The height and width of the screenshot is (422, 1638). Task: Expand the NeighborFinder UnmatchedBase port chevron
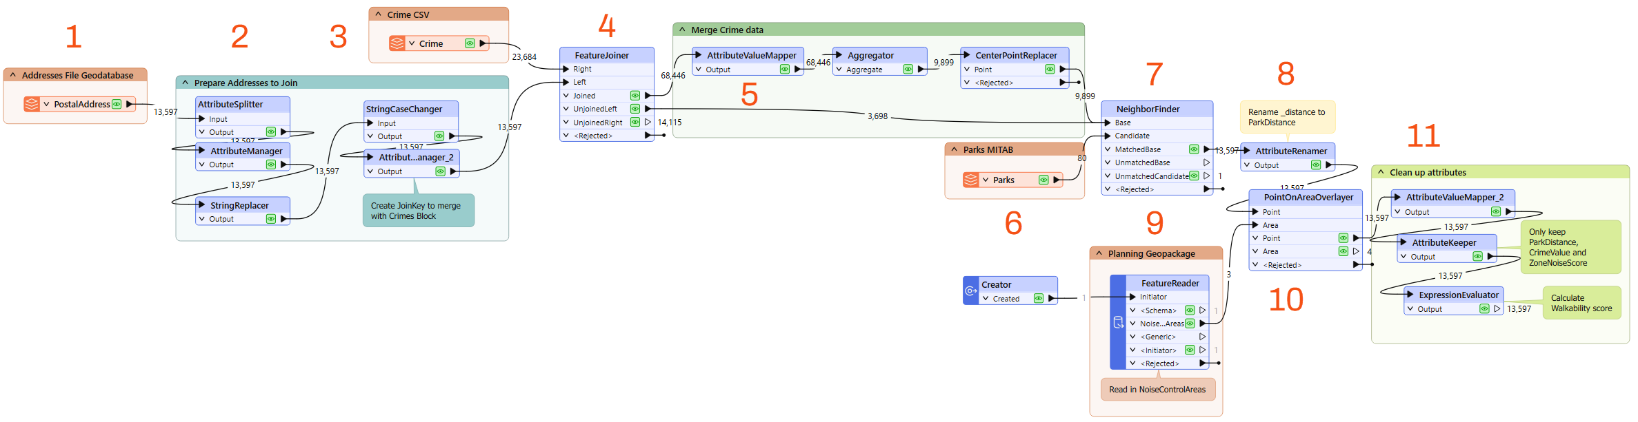1108,162
